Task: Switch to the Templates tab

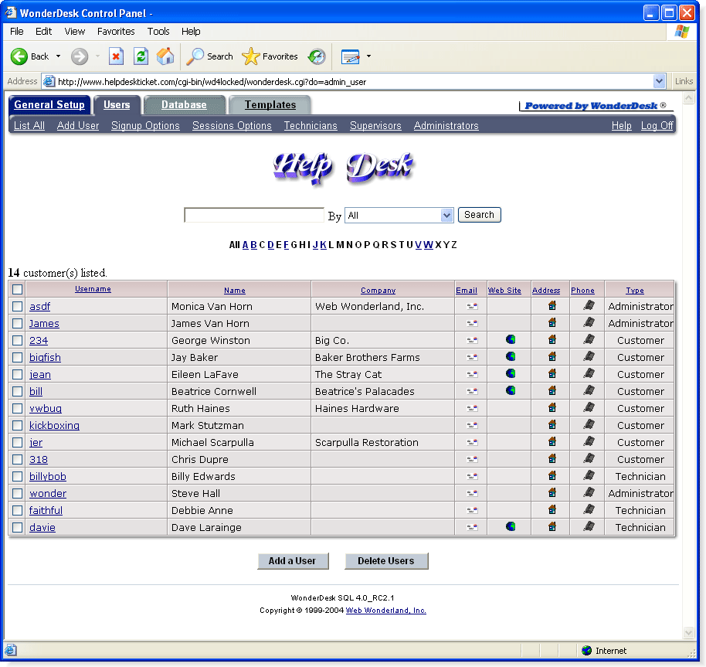Action: 270,104
